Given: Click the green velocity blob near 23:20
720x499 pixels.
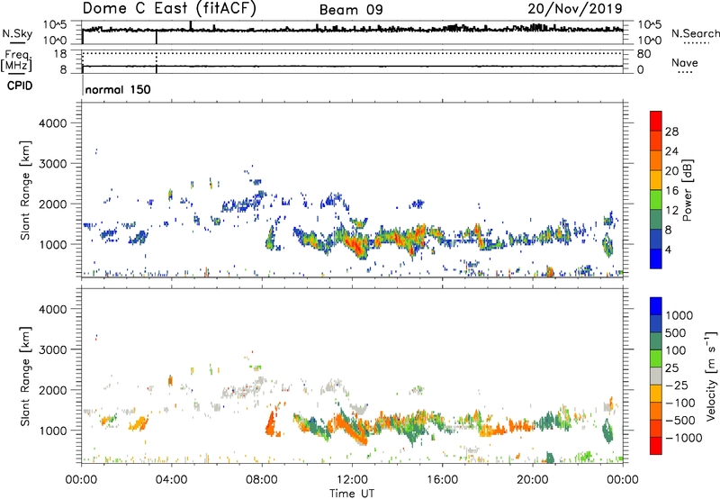Looking at the screenshot, I should coord(607,431).
